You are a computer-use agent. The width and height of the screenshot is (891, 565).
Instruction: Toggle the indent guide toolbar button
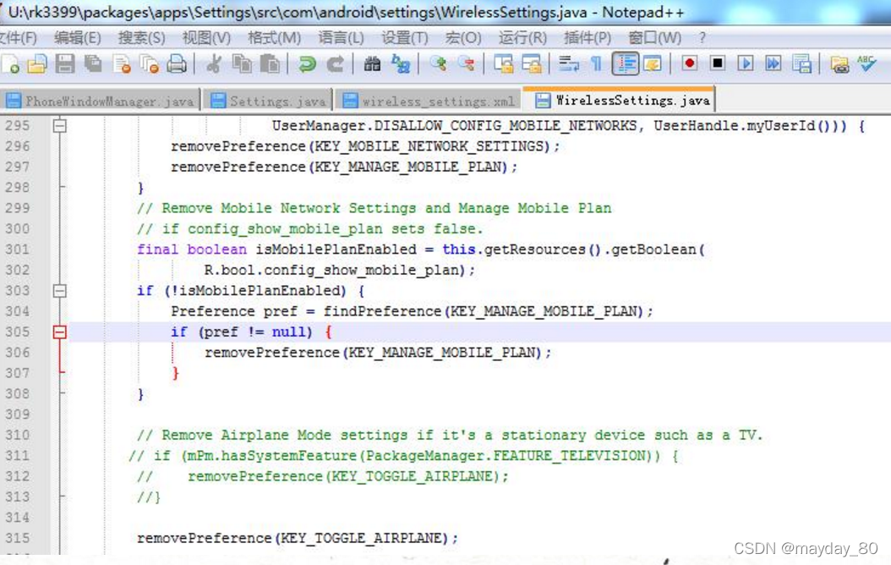point(625,63)
